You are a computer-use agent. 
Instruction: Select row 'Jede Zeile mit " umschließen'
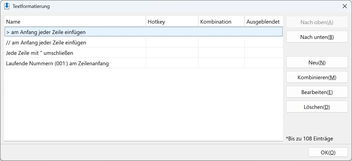click(x=144, y=53)
